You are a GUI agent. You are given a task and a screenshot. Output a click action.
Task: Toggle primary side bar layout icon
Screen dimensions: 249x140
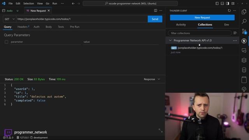[217, 3]
